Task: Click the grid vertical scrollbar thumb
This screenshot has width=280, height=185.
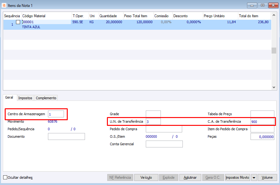Action: click(274, 50)
